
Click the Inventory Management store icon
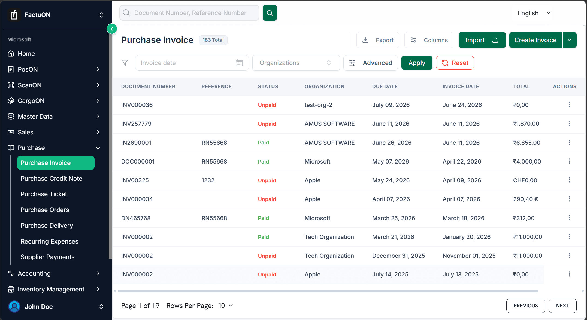tap(11, 289)
